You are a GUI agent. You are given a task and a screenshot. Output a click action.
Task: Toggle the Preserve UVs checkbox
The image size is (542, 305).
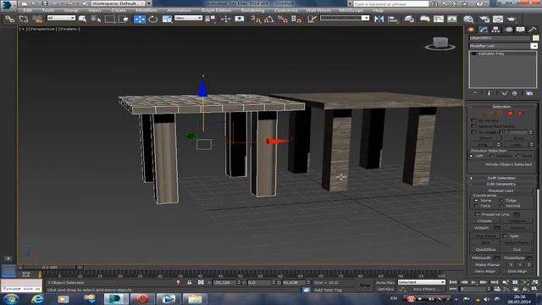tap(478, 214)
